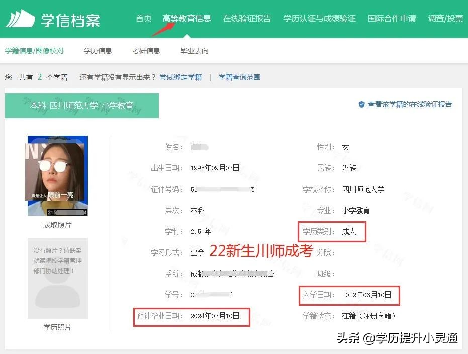This screenshot has width=468, height=354.
Task: Click the 尝试绑定学籍 link
Action: [x=180, y=77]
